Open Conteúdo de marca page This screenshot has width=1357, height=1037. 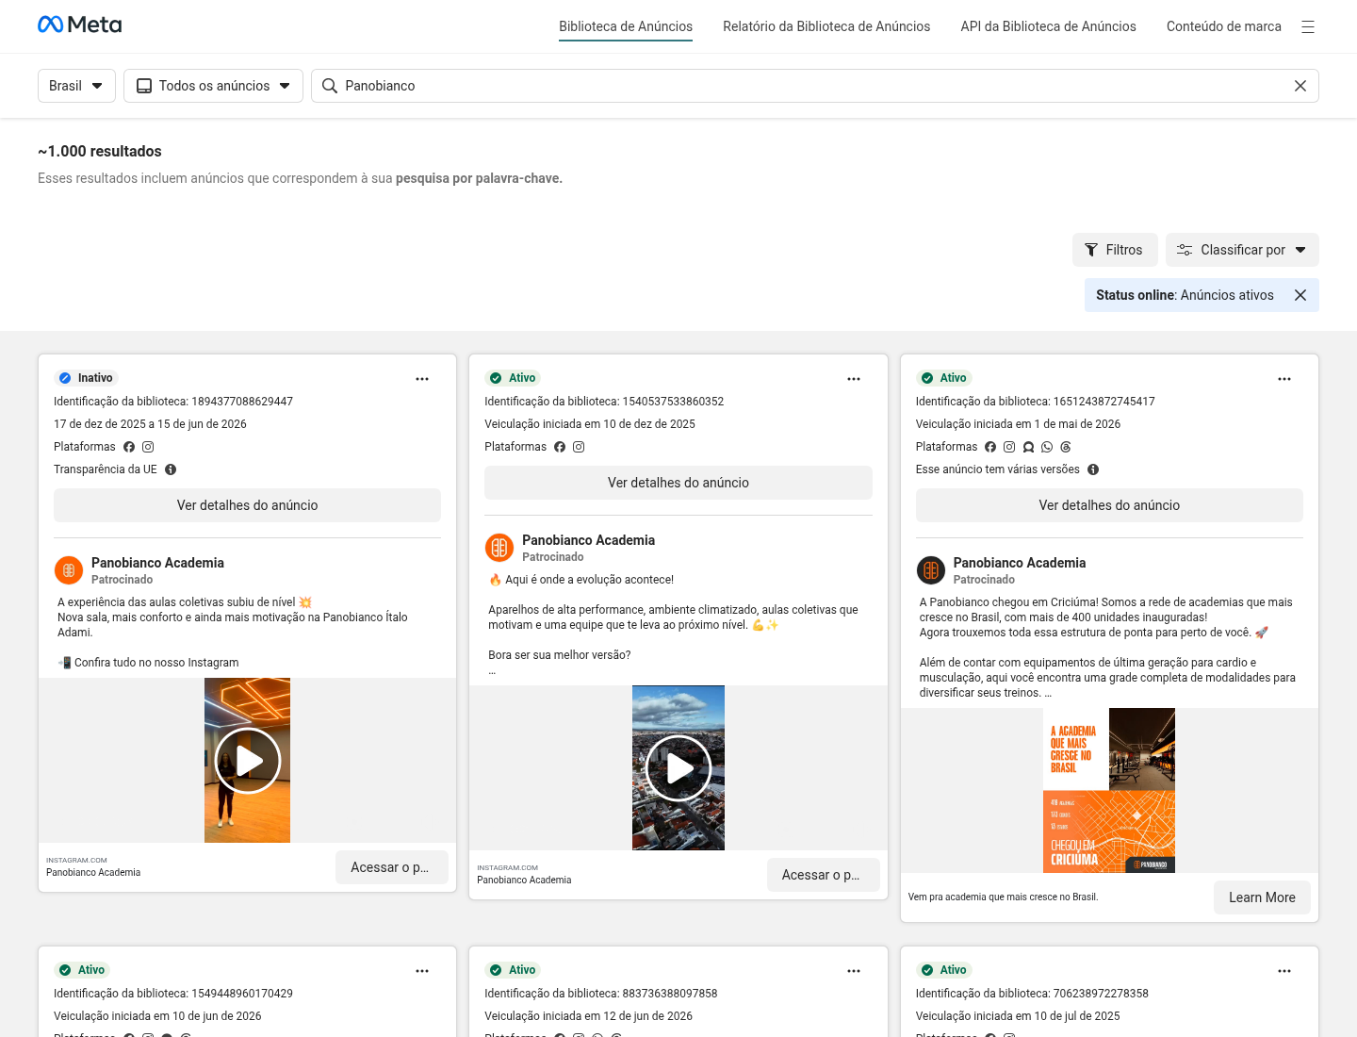1223,26
